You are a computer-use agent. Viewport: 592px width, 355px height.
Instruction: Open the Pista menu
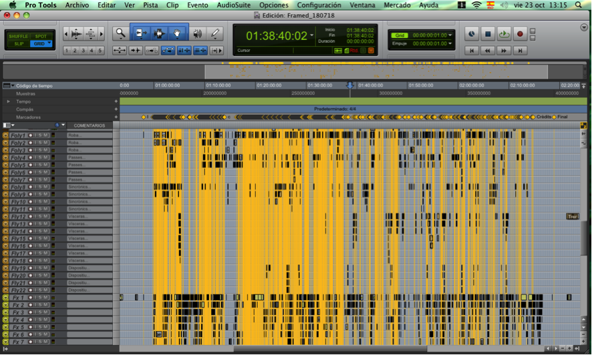pos(150,5)
